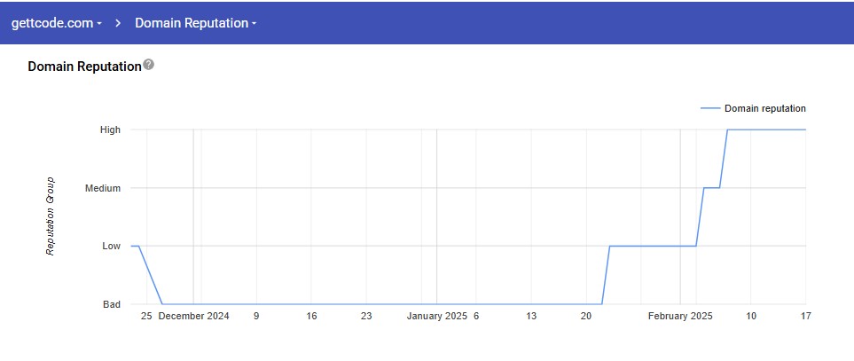Click the Bad reputation axis label

pyautogui.click(x=111, y=304)
